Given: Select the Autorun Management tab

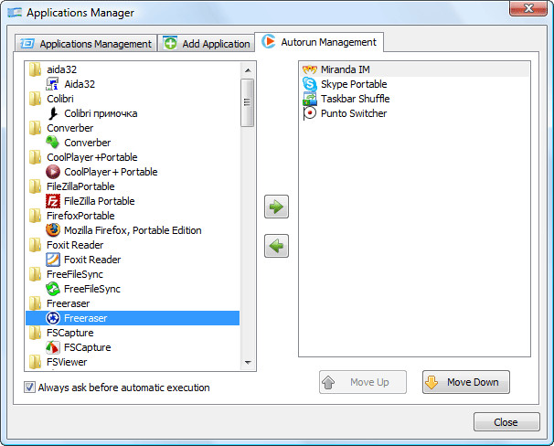Looking at the screenshot, I should click(319, 42).
